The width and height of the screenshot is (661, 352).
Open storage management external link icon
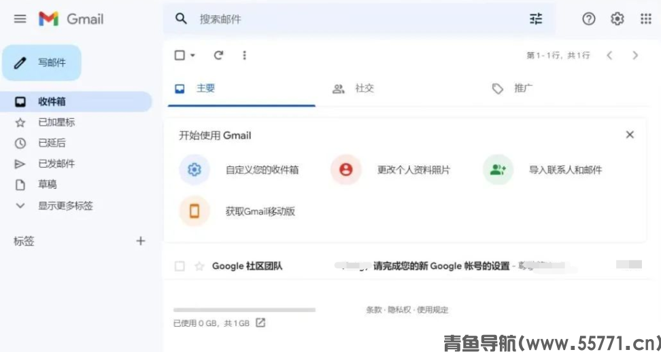coord(261,323)
